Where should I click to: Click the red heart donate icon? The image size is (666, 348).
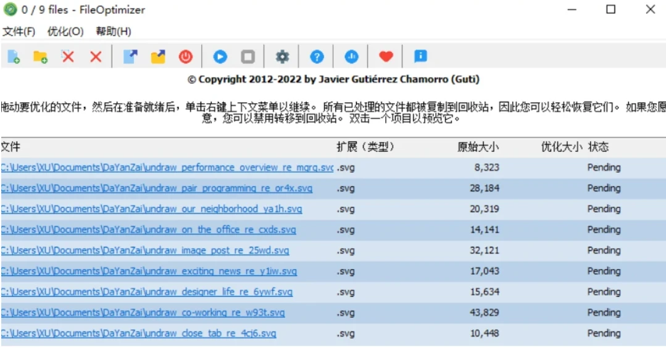[386, 57]
